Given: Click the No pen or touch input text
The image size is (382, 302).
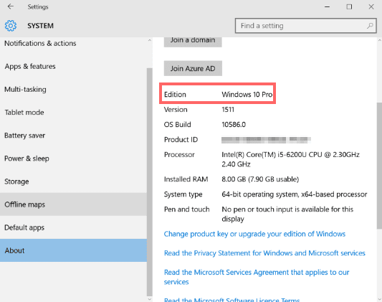Looking at the screenshot, I should pos(287,214).
